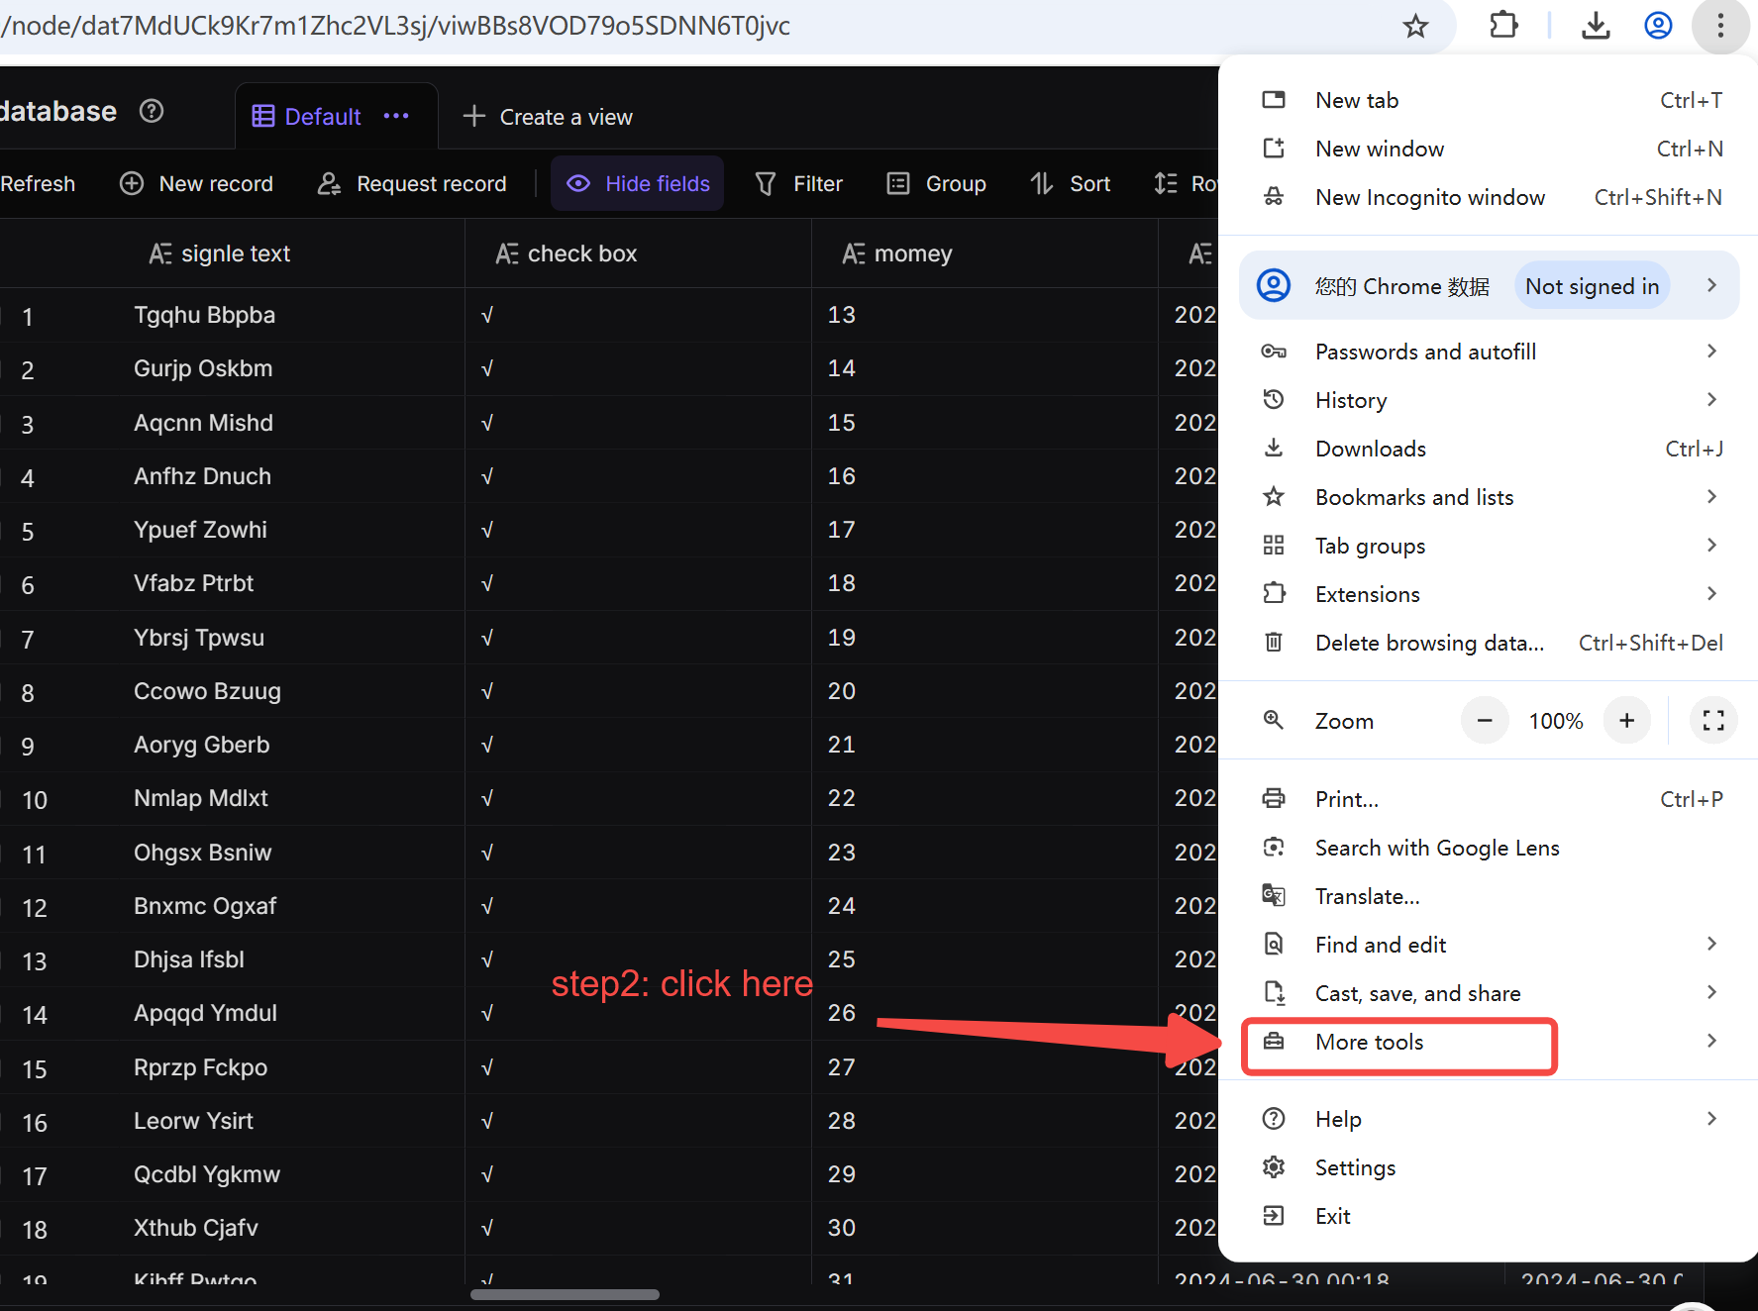Close the Chrome three-dot menu button
This screenshot has width=1758, height=1311.
(1720, 26)
